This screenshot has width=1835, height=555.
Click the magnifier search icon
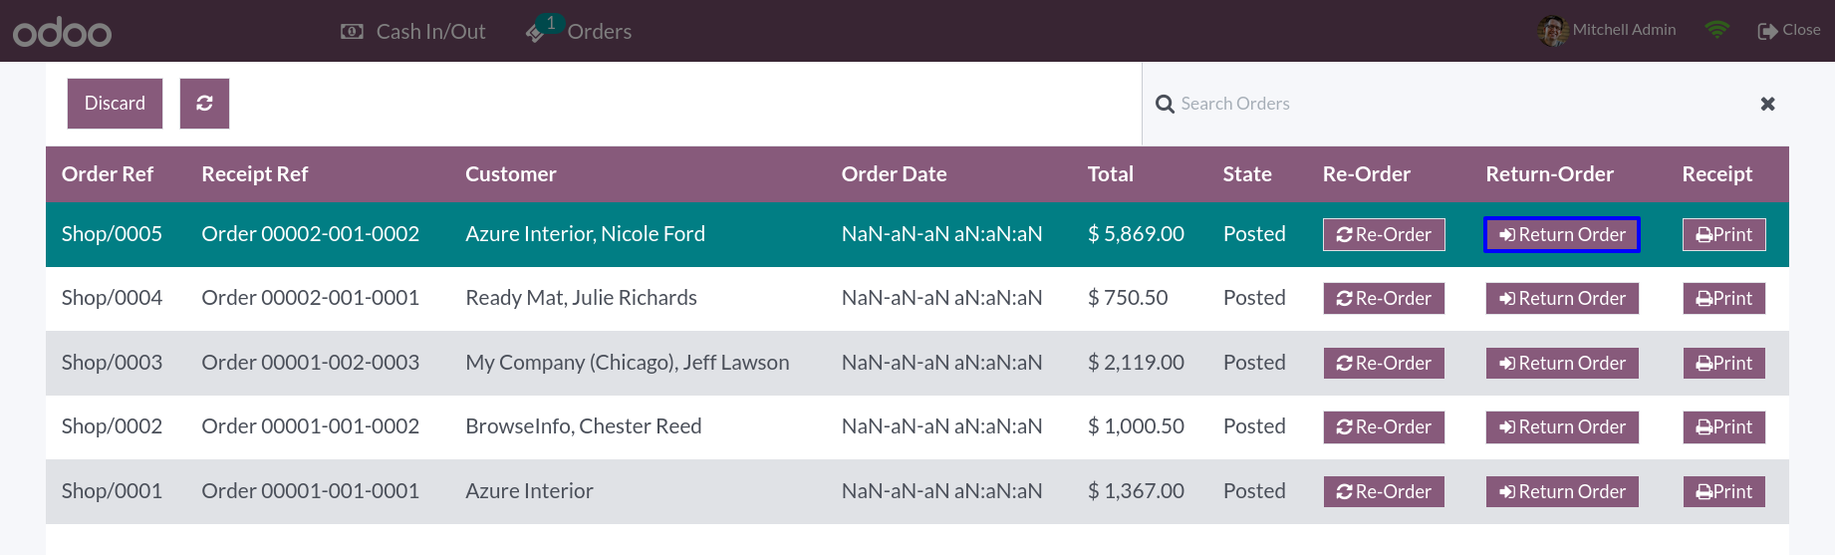pos(1165,105)
